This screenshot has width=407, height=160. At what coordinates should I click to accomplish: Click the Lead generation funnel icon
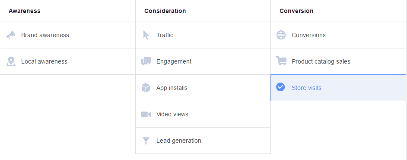tap(146, 141)
